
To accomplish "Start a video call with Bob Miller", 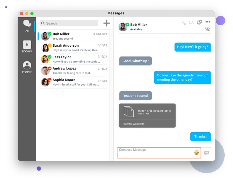I will tap(192, 22).
